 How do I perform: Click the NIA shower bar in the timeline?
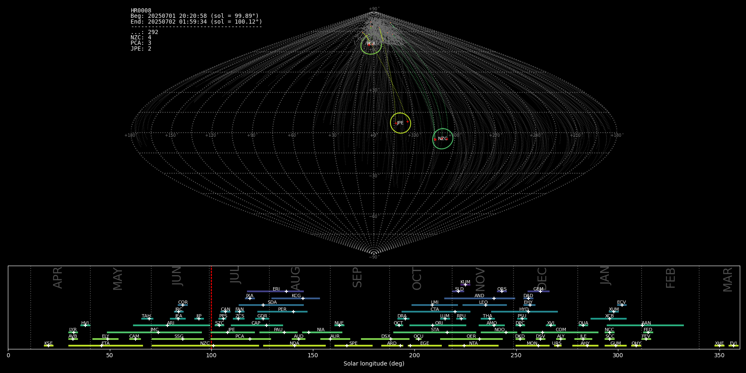(x=322, y=332)
